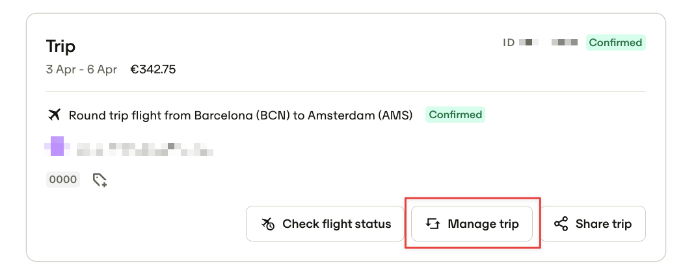The height and width of the screenshot is (272, 696).
Task: Click the airplane icon beside the flight route
Action: pyautogui.click(x=54, y=115)
